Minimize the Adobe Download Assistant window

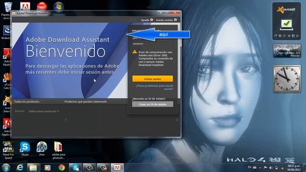click(161, 13)
